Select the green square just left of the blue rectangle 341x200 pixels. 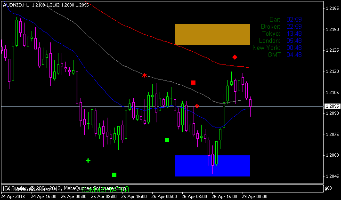(167, 140)
